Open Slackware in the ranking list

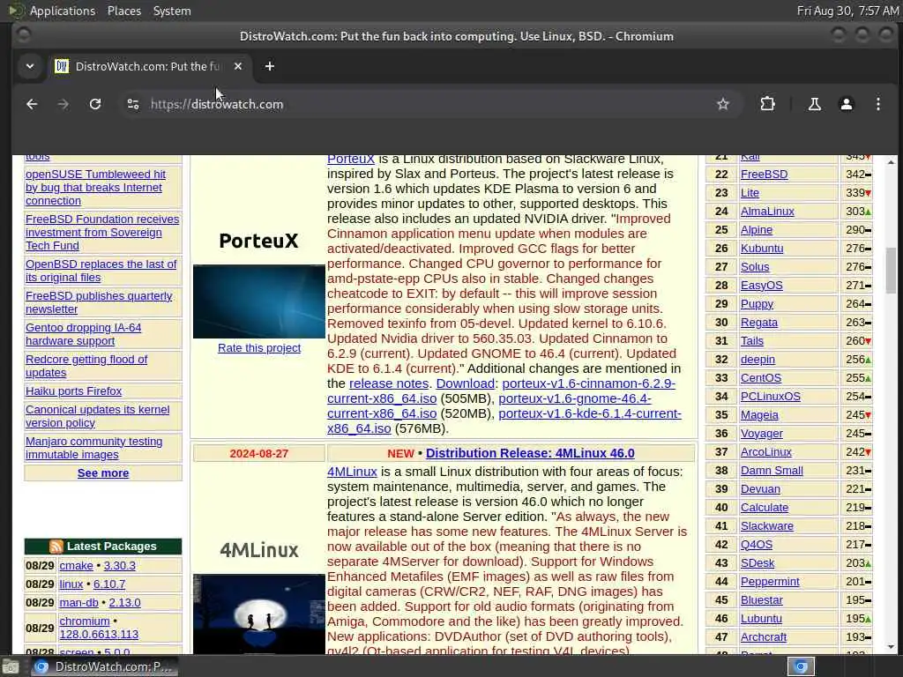[767, 526]
